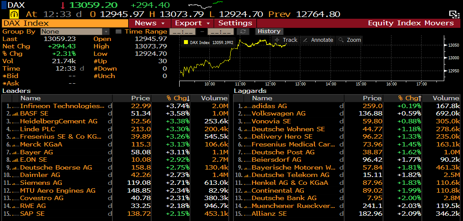Click volume bars icon beside Siemens AG
The width and height of the screenshot is (463, 221).
(x=15, y=183)
